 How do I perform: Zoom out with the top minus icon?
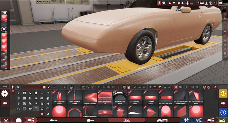click(x=192, y=3)
